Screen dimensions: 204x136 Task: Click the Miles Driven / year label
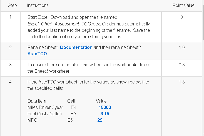(45, 108)
